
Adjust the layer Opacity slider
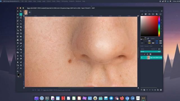tap(150, 52)
